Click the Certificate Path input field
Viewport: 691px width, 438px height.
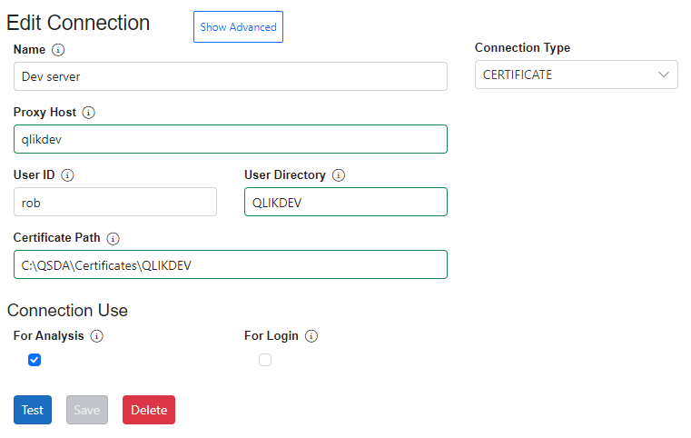point(231,264)
